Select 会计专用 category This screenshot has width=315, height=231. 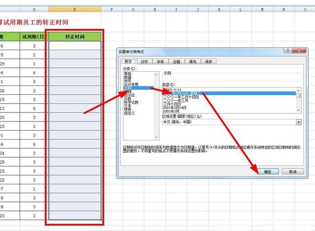tap(131, 85)
